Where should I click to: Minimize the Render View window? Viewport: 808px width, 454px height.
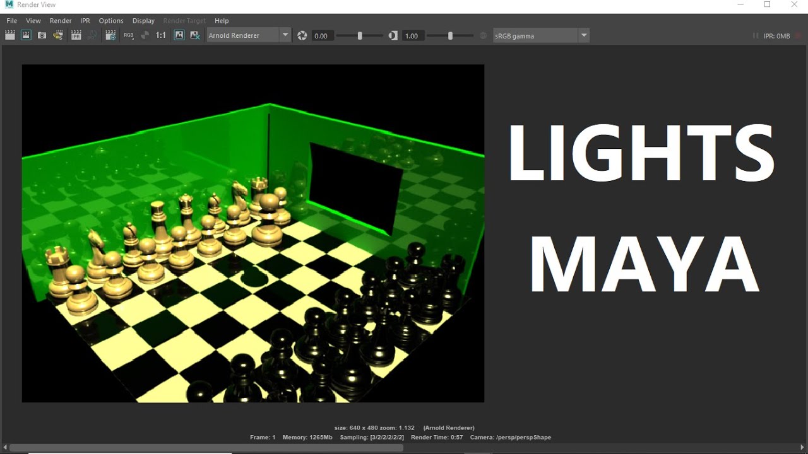(x=740, y=4)
